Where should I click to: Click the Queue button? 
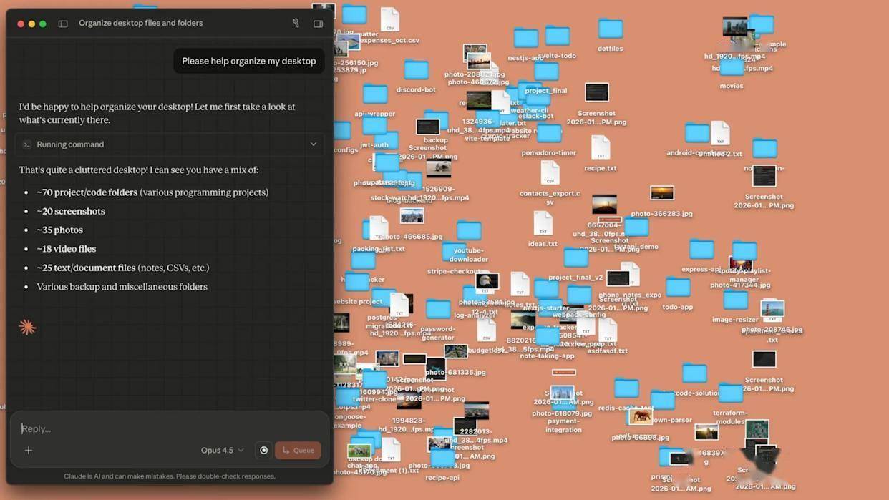(x=298, y=451)
